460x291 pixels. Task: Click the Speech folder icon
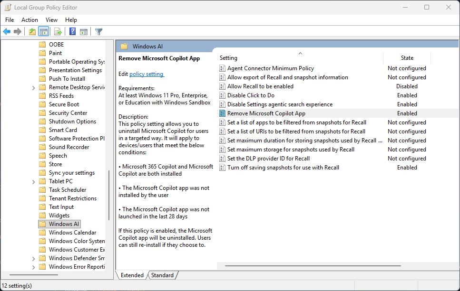coord(42,156)
